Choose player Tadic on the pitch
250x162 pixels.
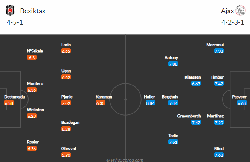173,136
